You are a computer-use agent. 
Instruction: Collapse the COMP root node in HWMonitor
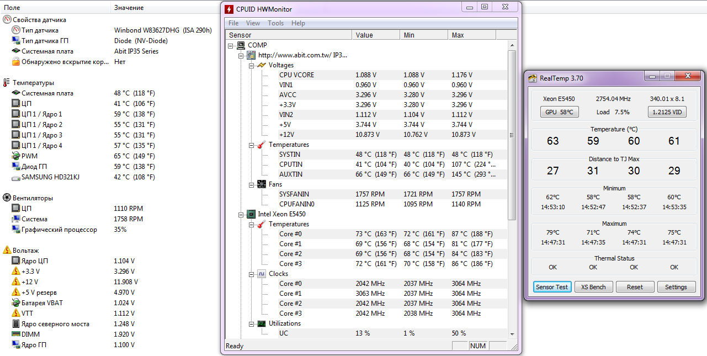click(230, 45)
